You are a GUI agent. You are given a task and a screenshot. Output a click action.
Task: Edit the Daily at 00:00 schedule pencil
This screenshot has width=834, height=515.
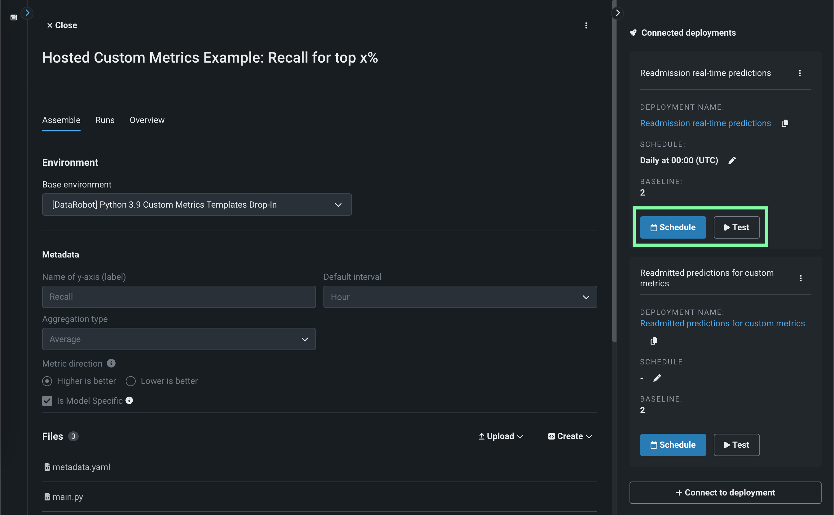click(732, 161)
